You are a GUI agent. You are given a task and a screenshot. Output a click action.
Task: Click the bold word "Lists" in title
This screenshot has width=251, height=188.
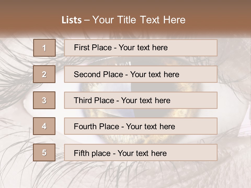tap(72, 20)
